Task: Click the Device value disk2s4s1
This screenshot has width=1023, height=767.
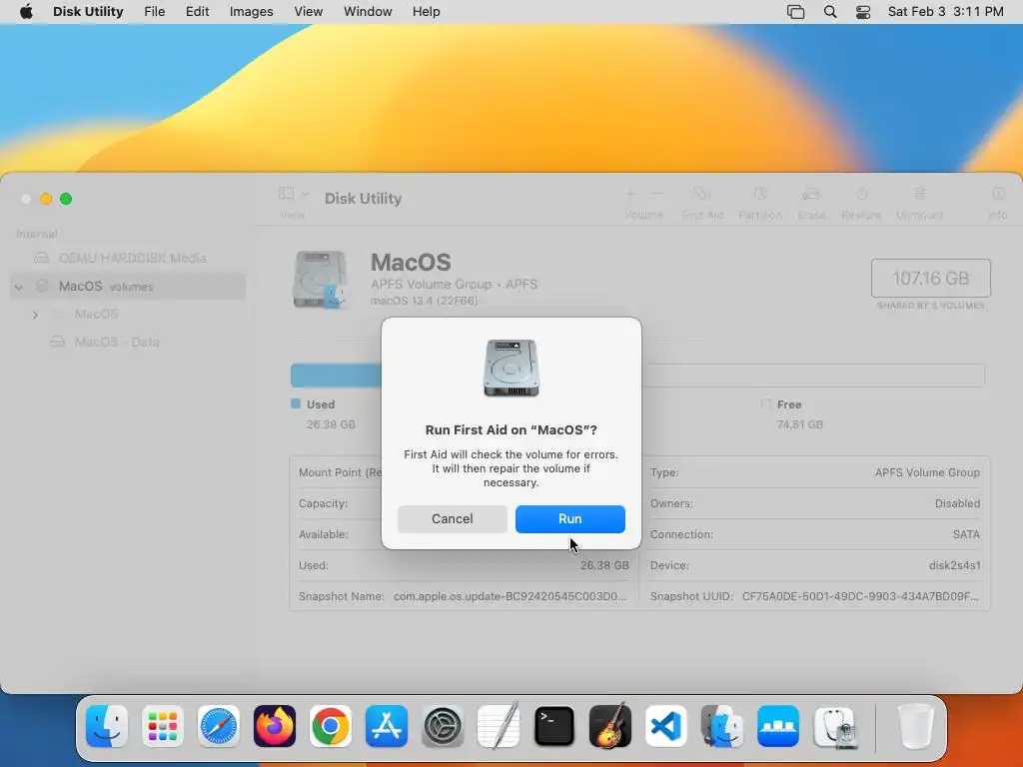Action: pos(954,565)
